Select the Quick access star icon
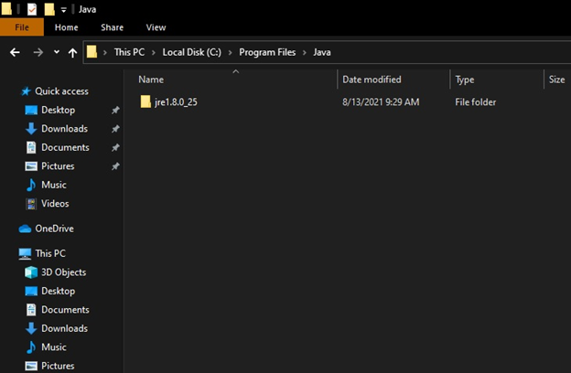Image resolution: width=571 pixels, height=373 pixels. (x=26, y=91)
